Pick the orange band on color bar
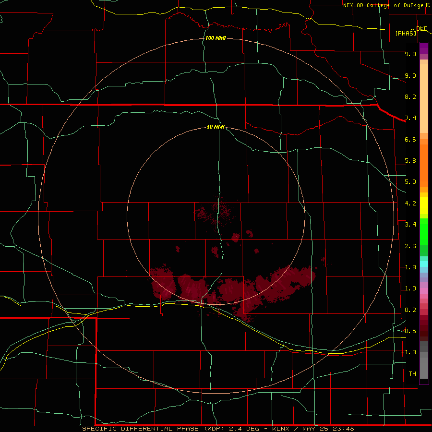This screenshot has width=432, height=432. coord(424,166)
